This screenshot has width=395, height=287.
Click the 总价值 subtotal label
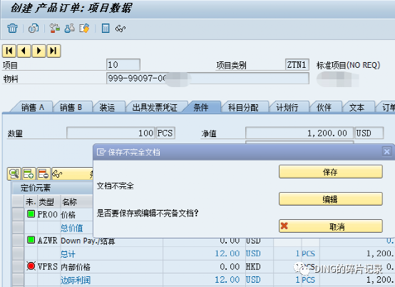coord(72,228)
